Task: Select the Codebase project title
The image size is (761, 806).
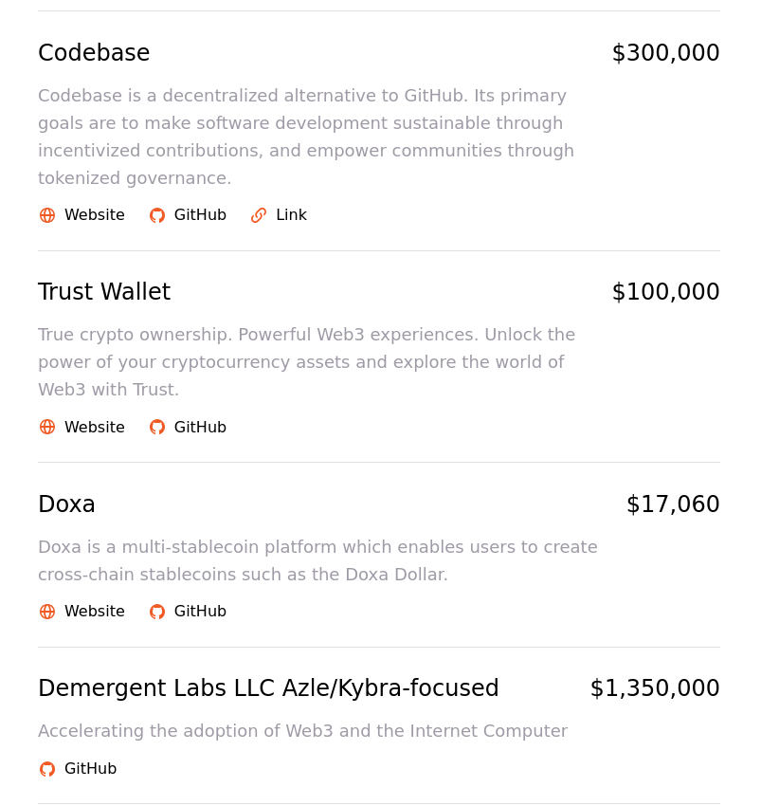Action: click(x=94, y=53)
